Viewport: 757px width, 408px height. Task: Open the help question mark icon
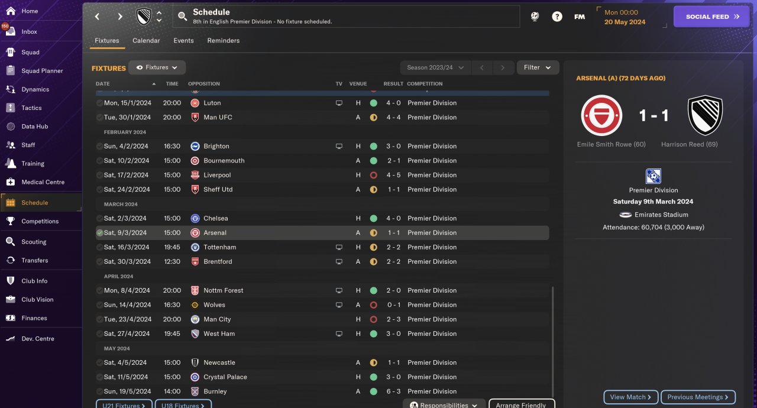tap(557, 17)
